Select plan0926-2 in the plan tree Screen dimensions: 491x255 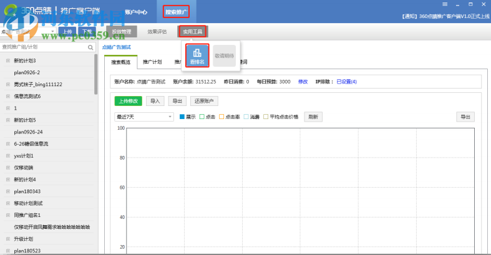click(27, 72)
